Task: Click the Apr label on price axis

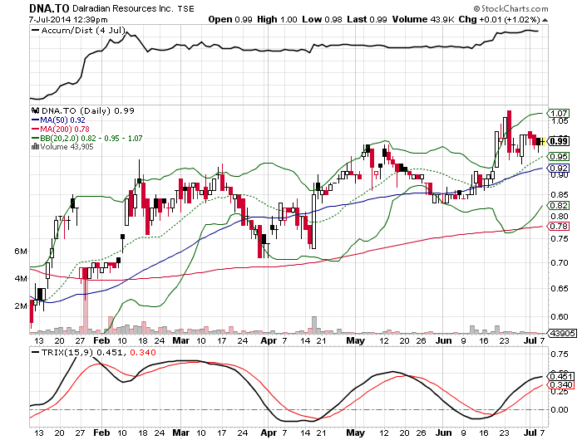Action: pyautogui.click(x=266, y=340)
